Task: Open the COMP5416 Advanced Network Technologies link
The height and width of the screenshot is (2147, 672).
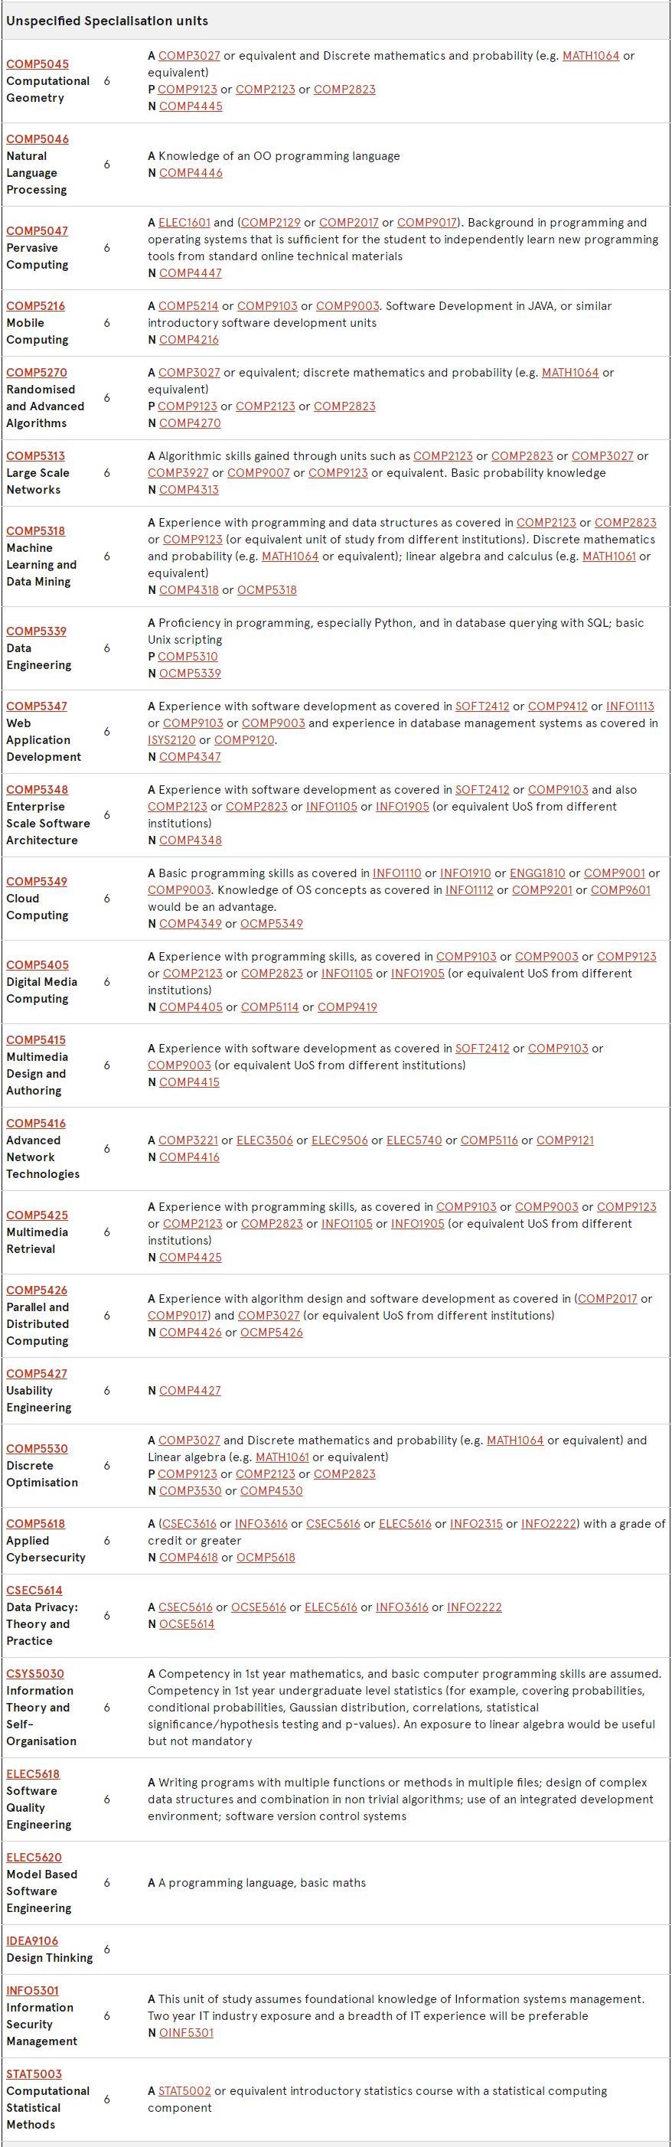Action: pos(36,1124)
